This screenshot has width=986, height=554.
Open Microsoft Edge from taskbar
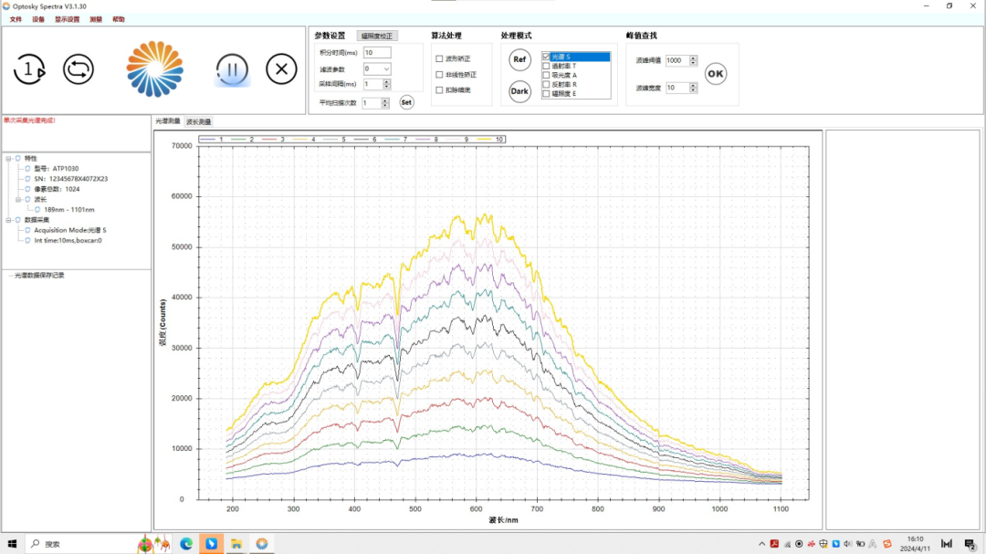(x=186, y=544)
